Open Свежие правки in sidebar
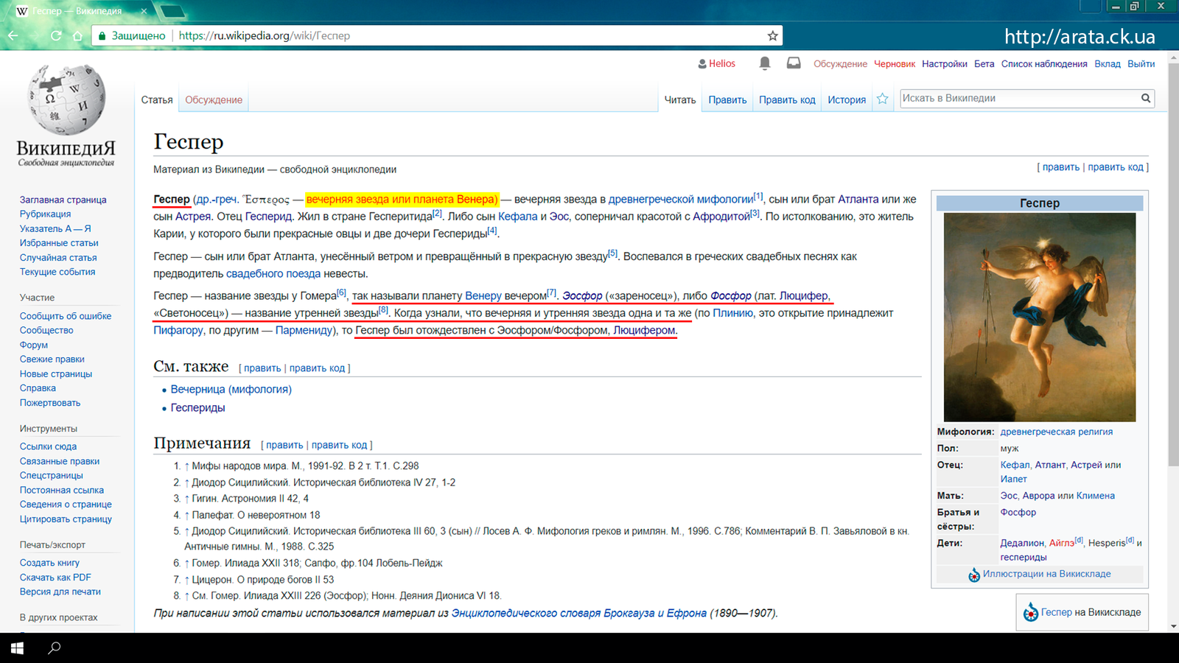The width and height of the screenshot is (1179, 663). click(52, 359)
